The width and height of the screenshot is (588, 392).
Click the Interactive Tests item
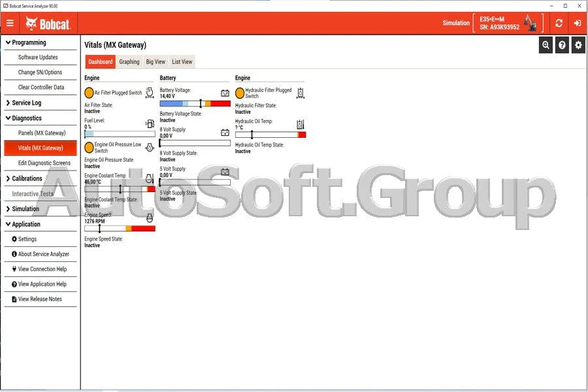click(41, 194)
